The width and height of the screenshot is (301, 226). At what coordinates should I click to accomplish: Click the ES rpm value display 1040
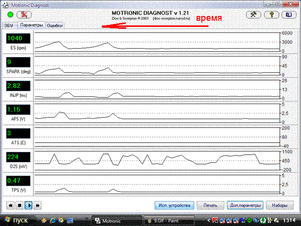click(18, 39)
